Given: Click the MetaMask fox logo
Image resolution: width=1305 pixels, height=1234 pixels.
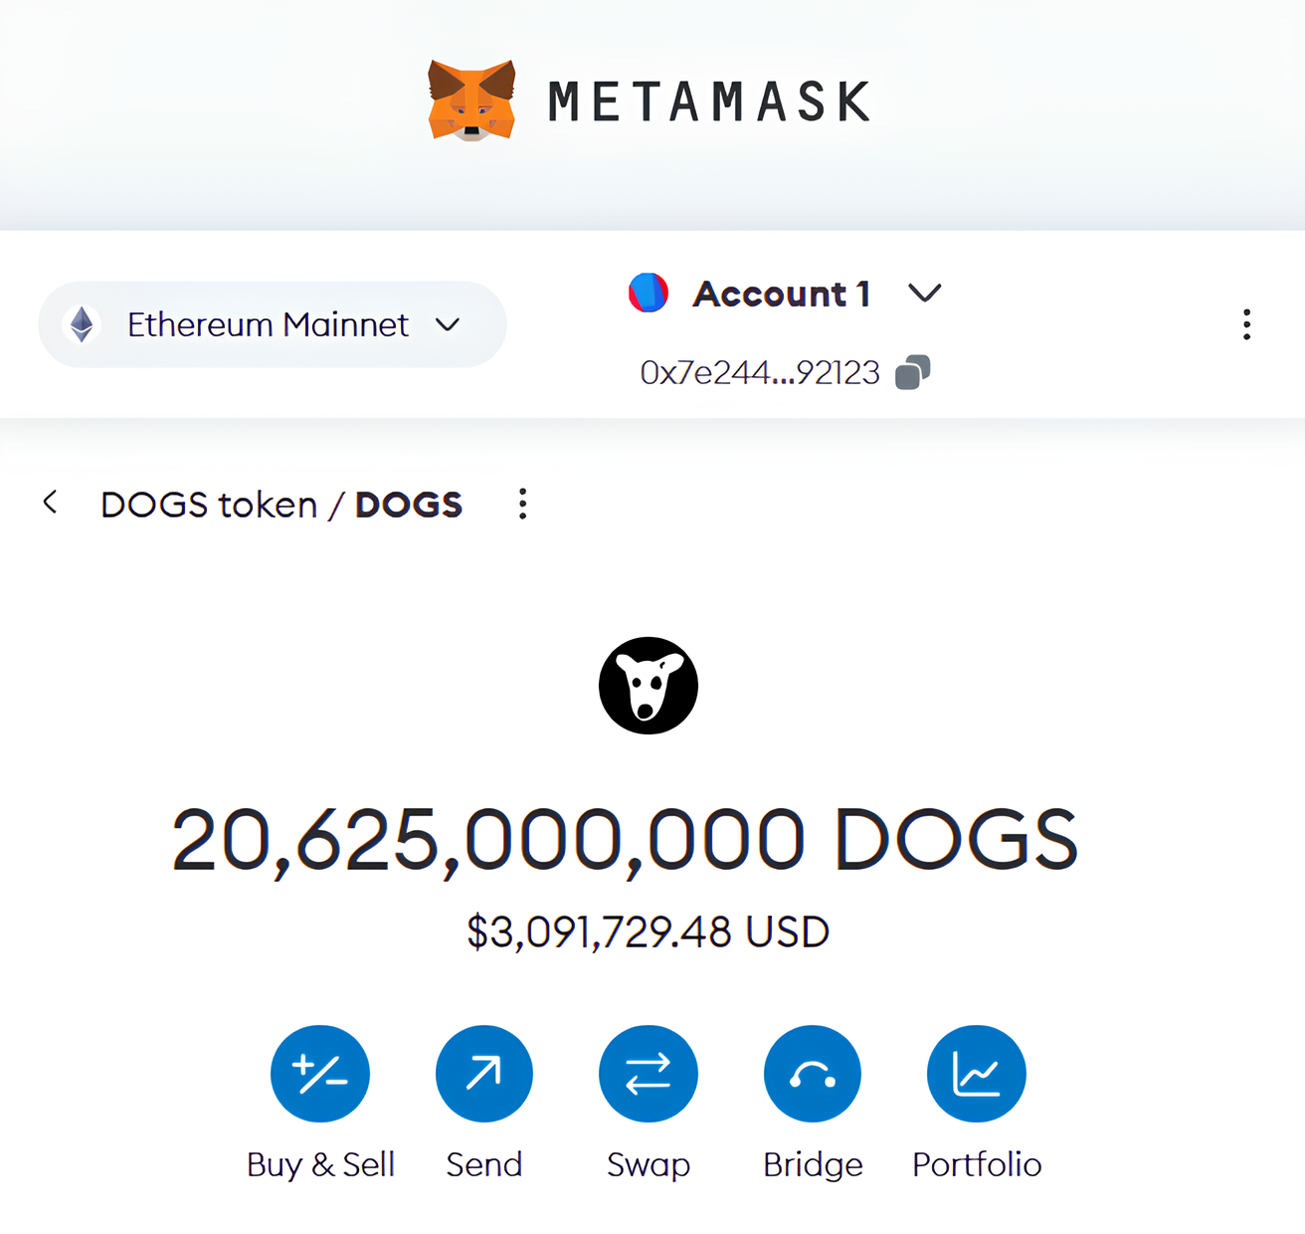Looking at the screenshot, I should [x=471, y=101].
